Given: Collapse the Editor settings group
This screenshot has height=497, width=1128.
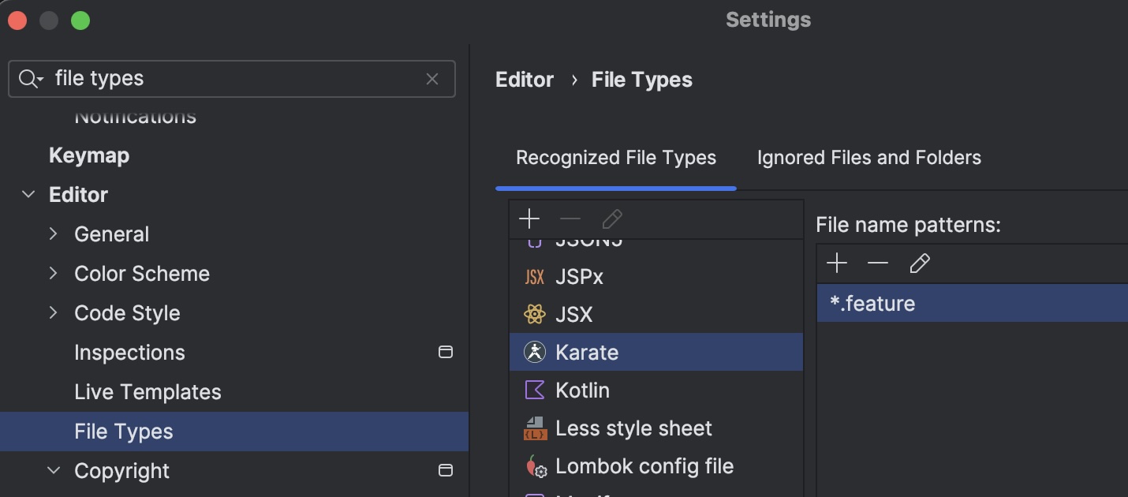Looking at the screenshot, I should 28,195.
